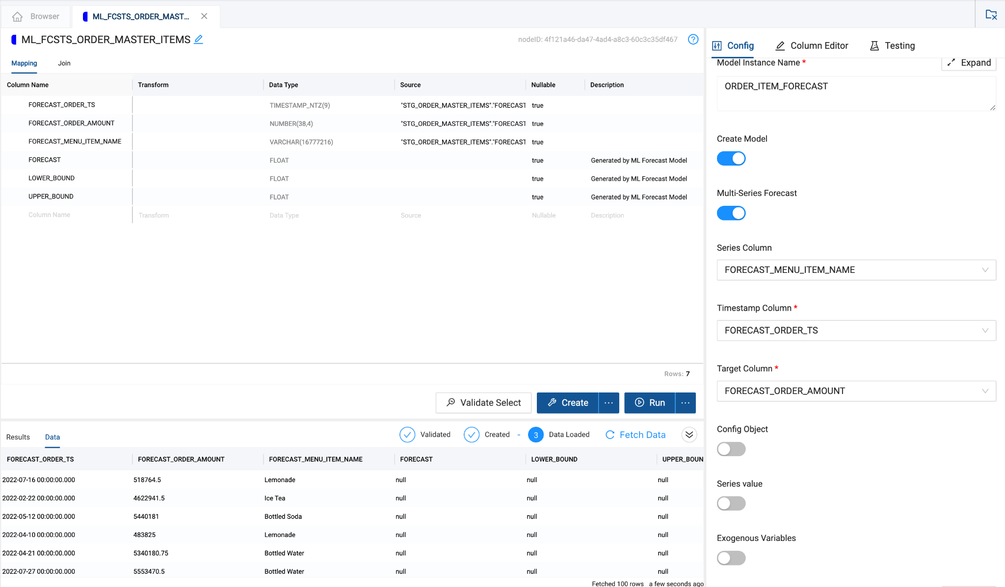Viewport: 1005px width, 587px height.
Task: Toggle the Create Model switch
Action: coord(731,158)
